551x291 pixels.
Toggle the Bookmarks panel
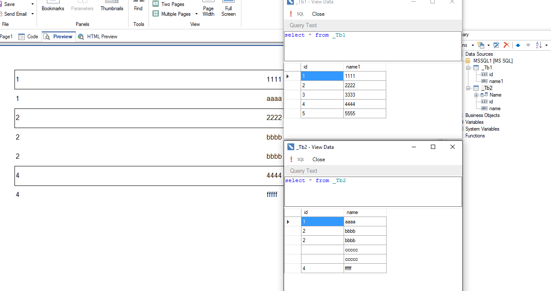(53, 6)
